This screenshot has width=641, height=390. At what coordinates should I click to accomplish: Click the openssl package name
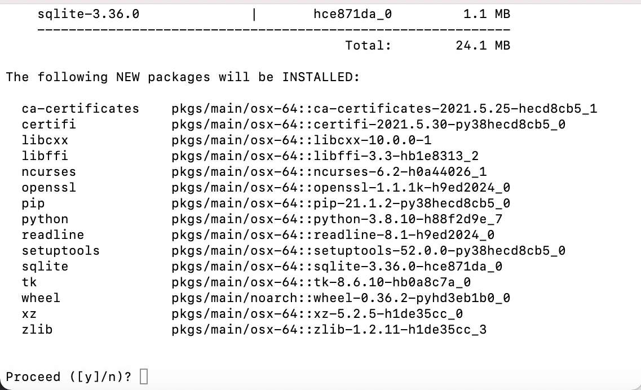pos(49,188)
